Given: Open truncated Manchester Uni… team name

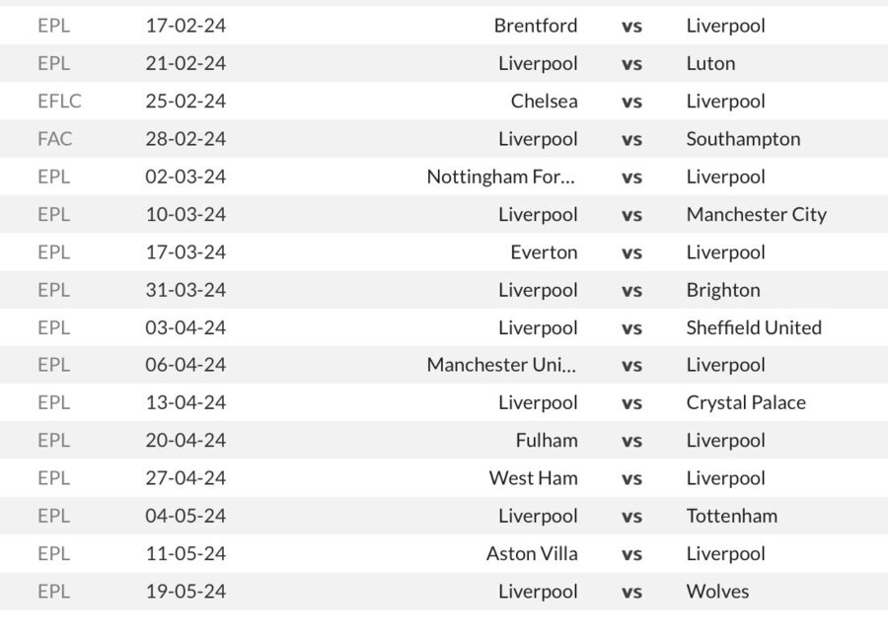Looking at the screenshot, I should [x=501, y=365].
